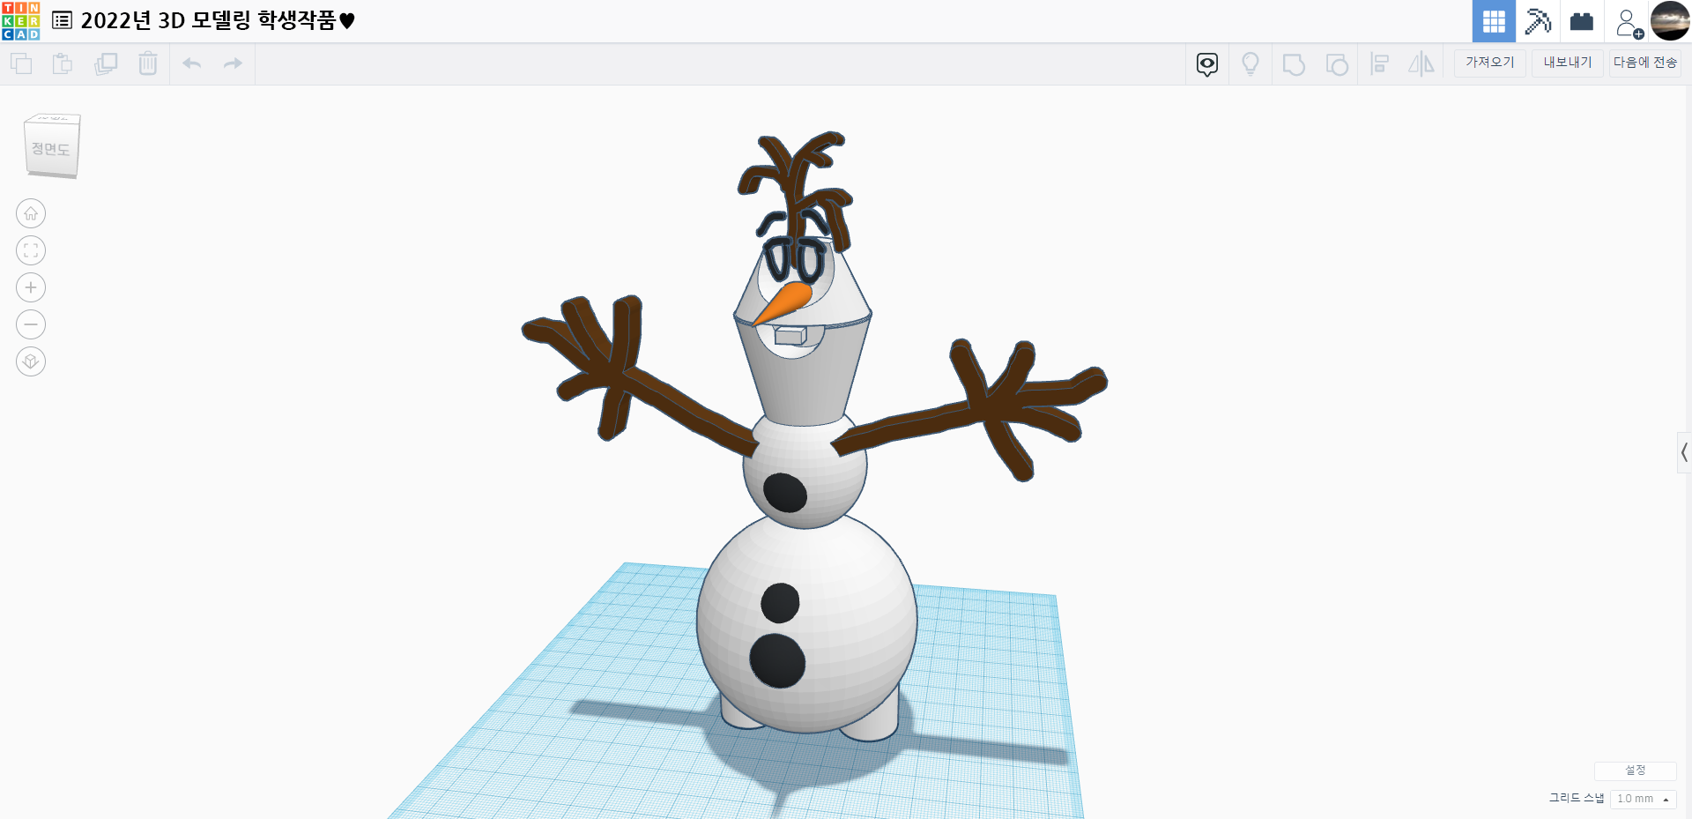Delete selection with trash icon
This screenshot has width=1692, height=819.
coord(148,63)
